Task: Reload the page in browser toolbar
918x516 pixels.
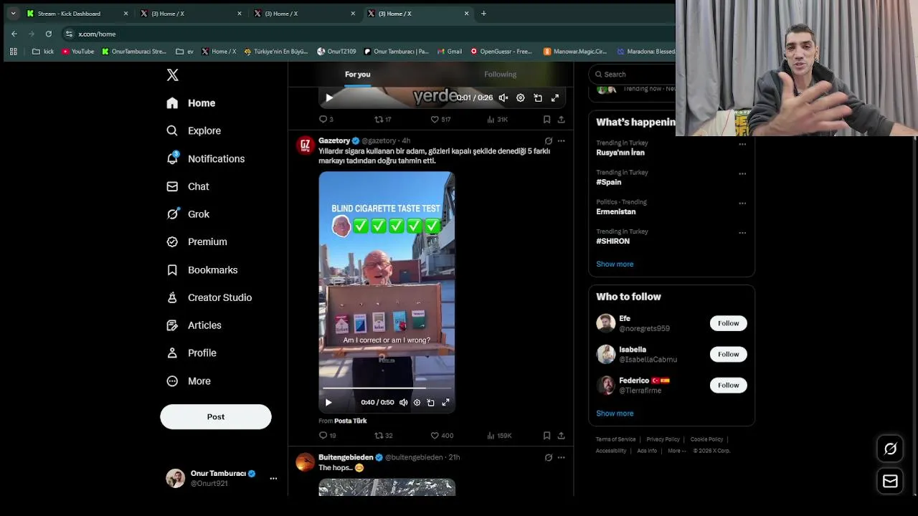Action: (x=48, y=34)
